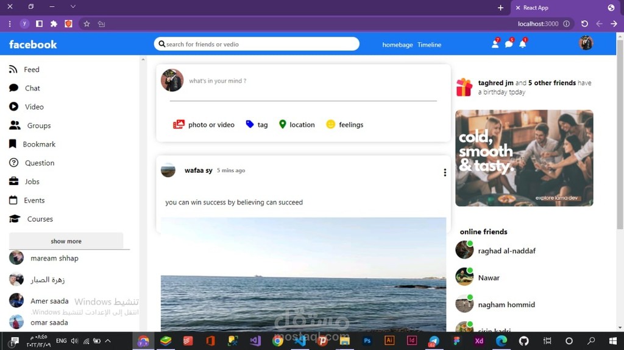Open raghad al-naddaf online friend
This screenshot has height=350, width=624.
click(496, 251)
